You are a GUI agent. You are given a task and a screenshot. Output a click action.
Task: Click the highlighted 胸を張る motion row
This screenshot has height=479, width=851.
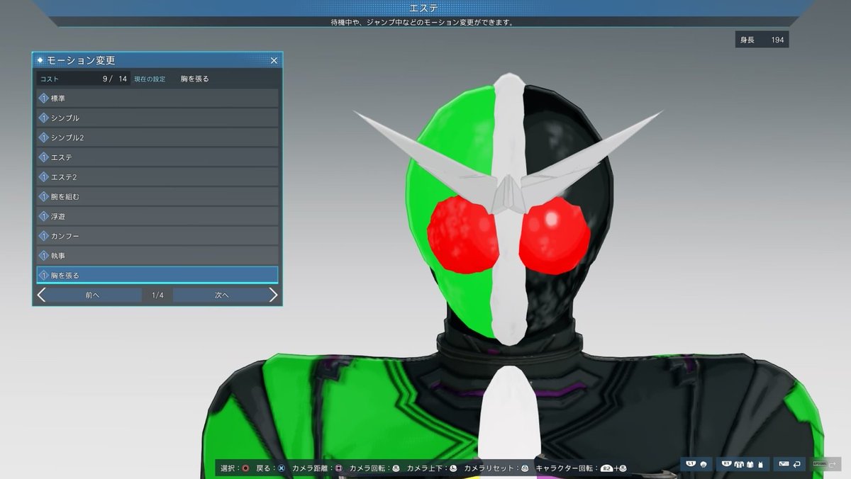157,275
